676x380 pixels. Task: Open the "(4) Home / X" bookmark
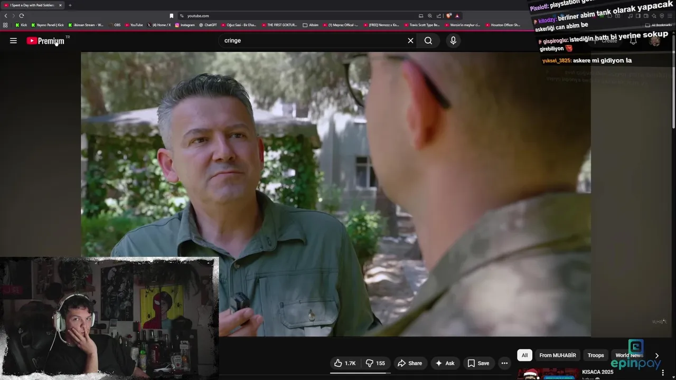159,25
